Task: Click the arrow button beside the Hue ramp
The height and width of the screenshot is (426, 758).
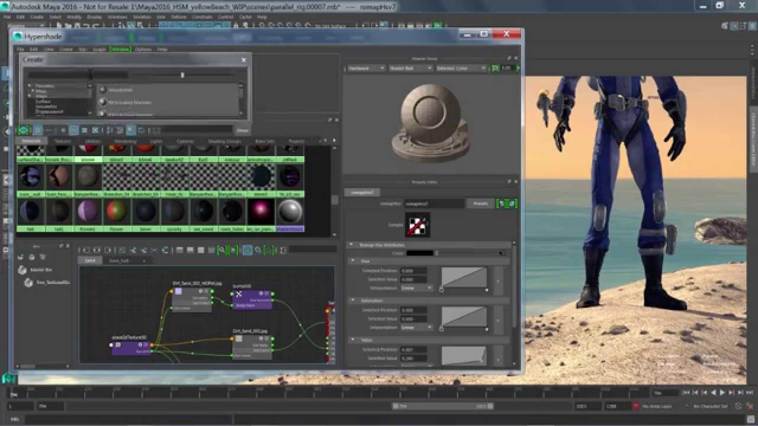Action: (x=498, y=280)
